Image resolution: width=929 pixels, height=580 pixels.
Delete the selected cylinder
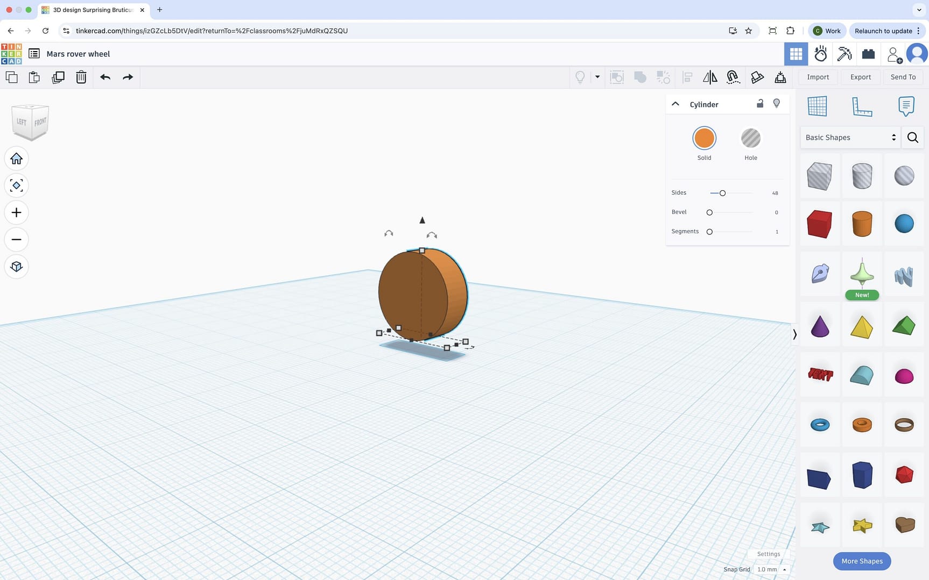pos(81,77)
